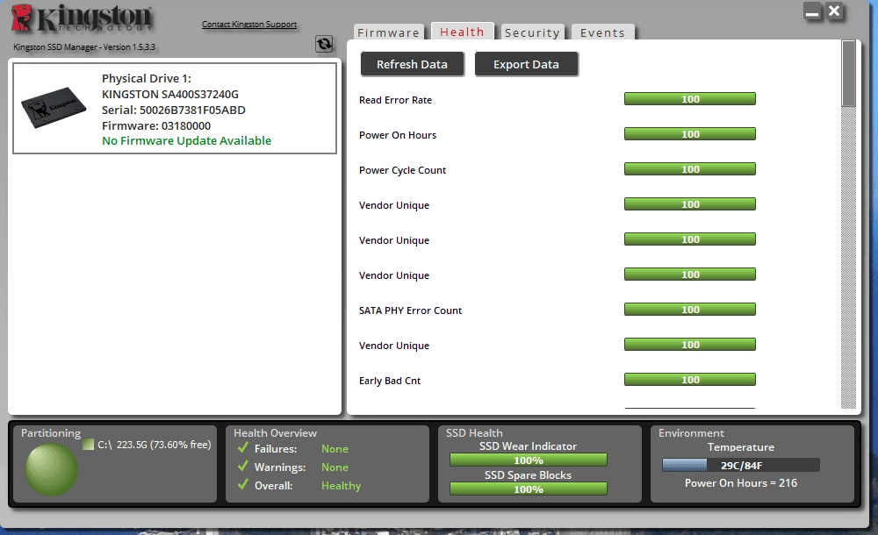Open the Security tab

point(532,32)
